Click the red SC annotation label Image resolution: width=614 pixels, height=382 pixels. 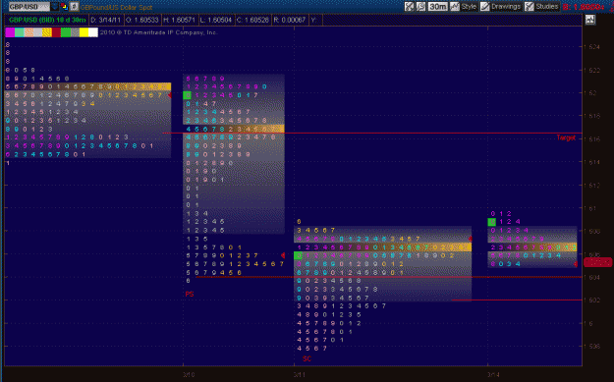click(x=307, y=358)
